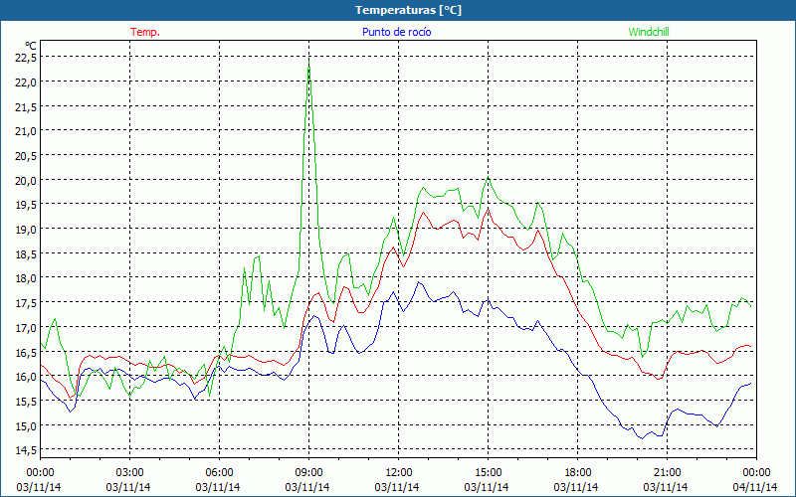
Task: Click the 14,5 y-axis value
Action: tap(26, 450)
